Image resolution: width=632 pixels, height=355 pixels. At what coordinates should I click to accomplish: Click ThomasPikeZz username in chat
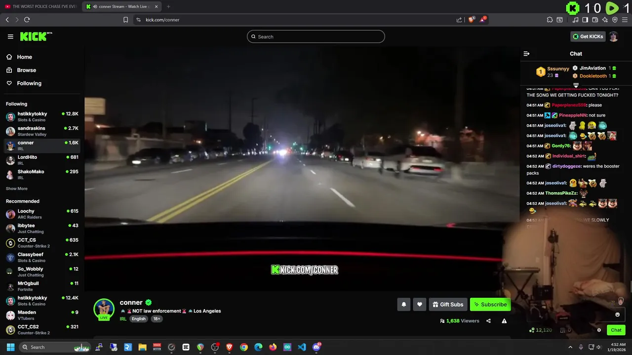point(561,193)
